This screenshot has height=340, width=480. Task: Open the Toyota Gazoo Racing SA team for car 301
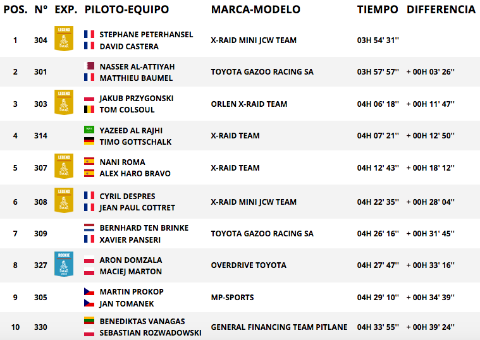click(262, 72)
